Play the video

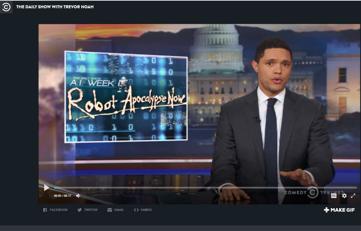[x=46, y=188]
